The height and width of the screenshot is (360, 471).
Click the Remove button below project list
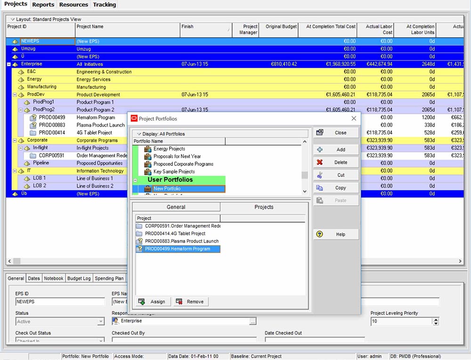191,302
